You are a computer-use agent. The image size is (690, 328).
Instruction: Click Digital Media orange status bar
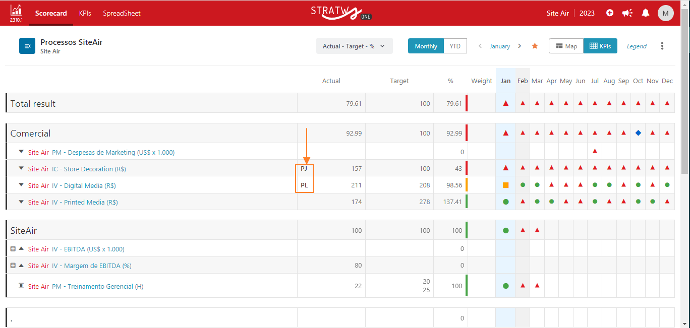coord(467,185)
